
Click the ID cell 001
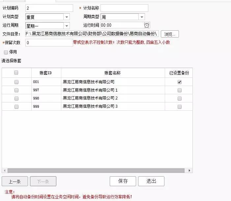point(46,82)
